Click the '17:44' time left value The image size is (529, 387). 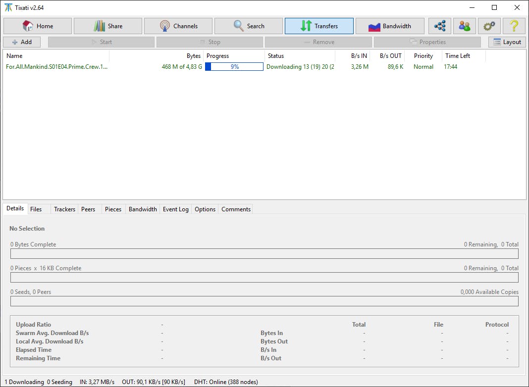(450, 67)
